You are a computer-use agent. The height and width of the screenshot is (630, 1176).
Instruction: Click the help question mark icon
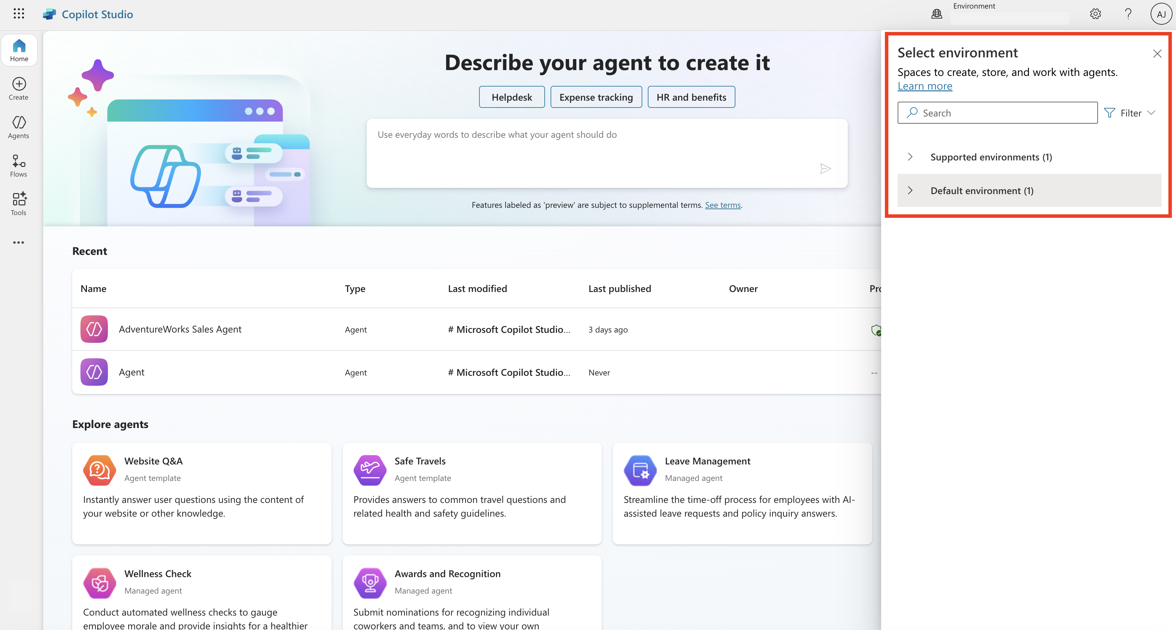[x=1128, y=14]
